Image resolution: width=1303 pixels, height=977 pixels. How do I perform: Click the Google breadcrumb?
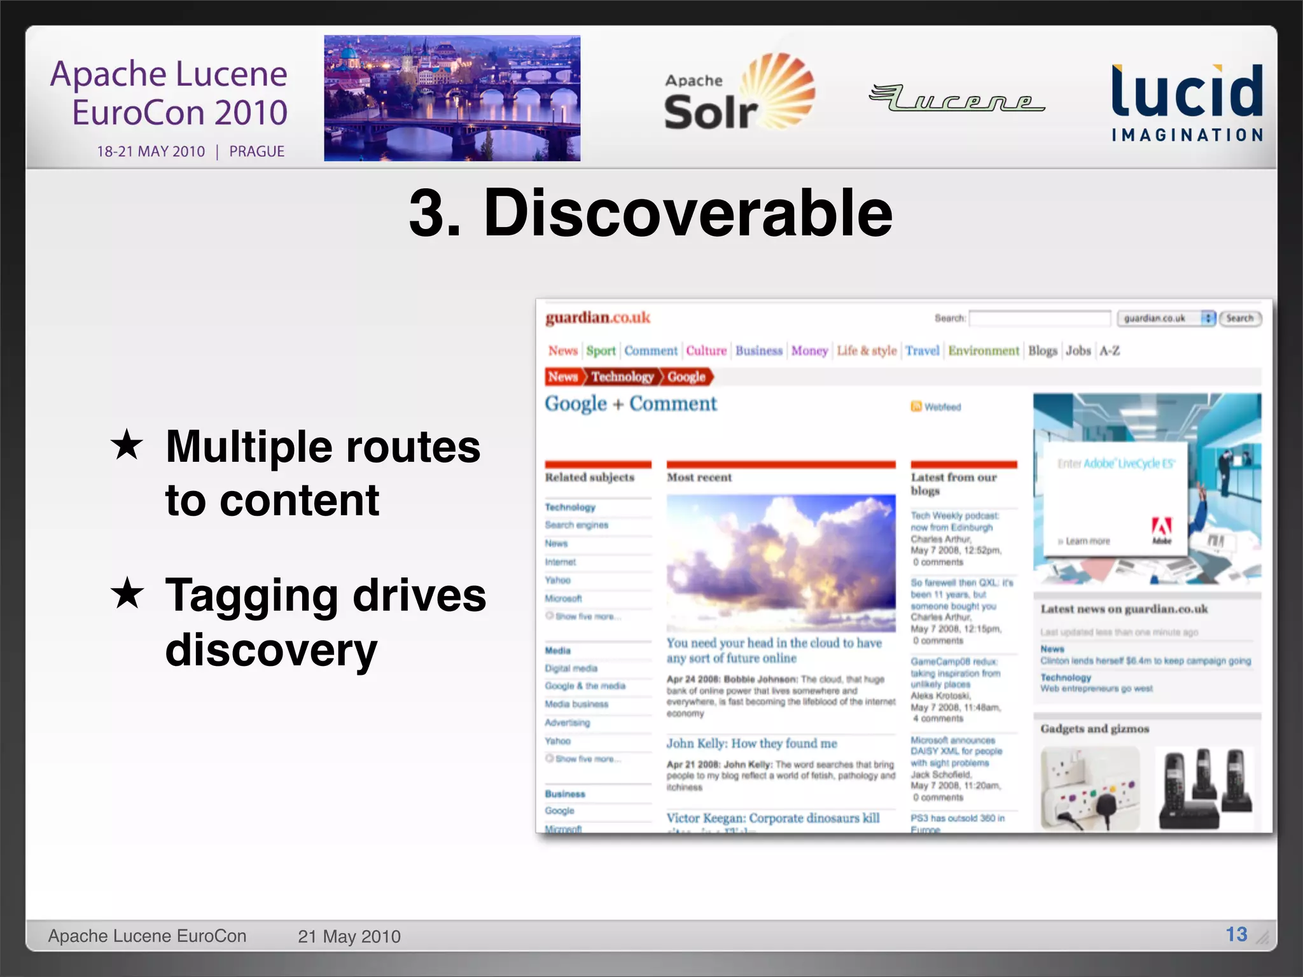pyautogui.click(x=687, y=377)
